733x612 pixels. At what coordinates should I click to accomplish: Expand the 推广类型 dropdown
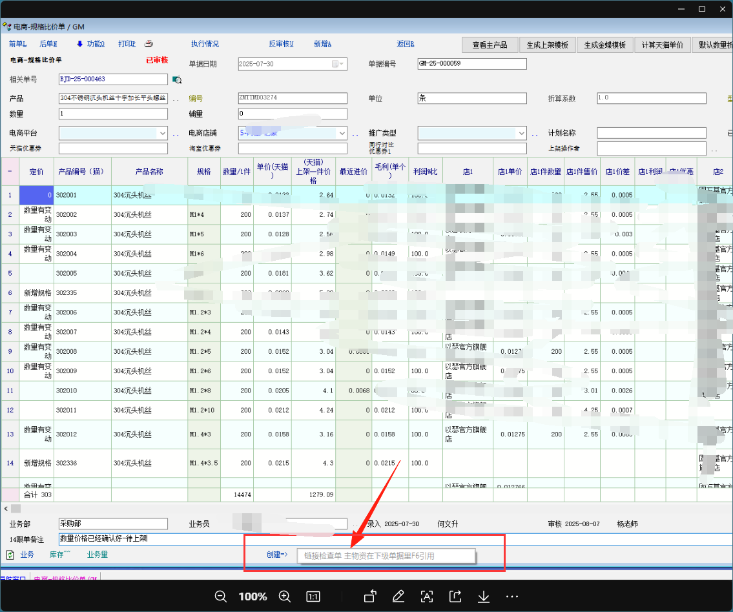click(x=521, y=133)
